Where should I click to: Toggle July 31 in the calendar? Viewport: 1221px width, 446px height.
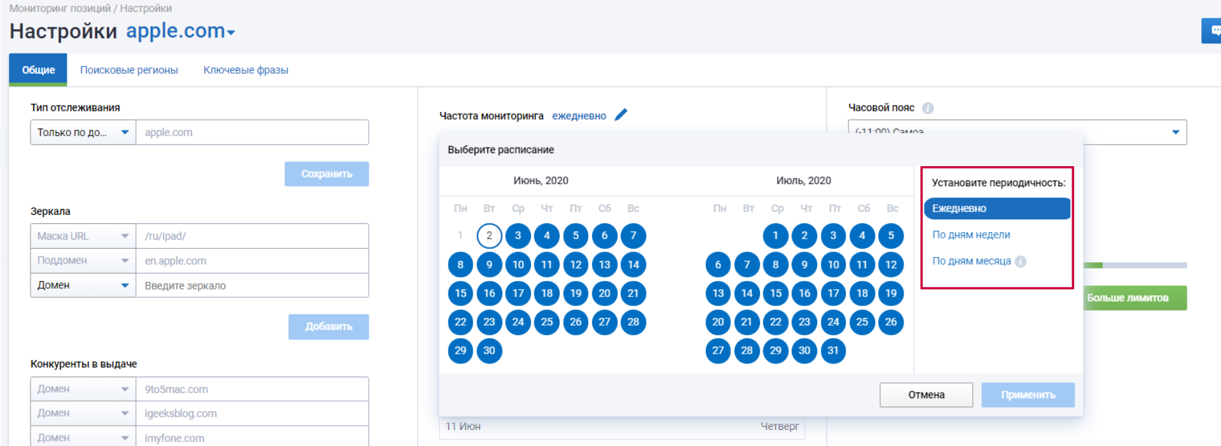[x=833, y=351]
